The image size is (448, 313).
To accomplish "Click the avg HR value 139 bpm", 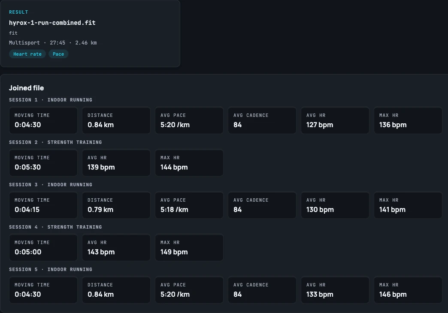I will [101, 167].
